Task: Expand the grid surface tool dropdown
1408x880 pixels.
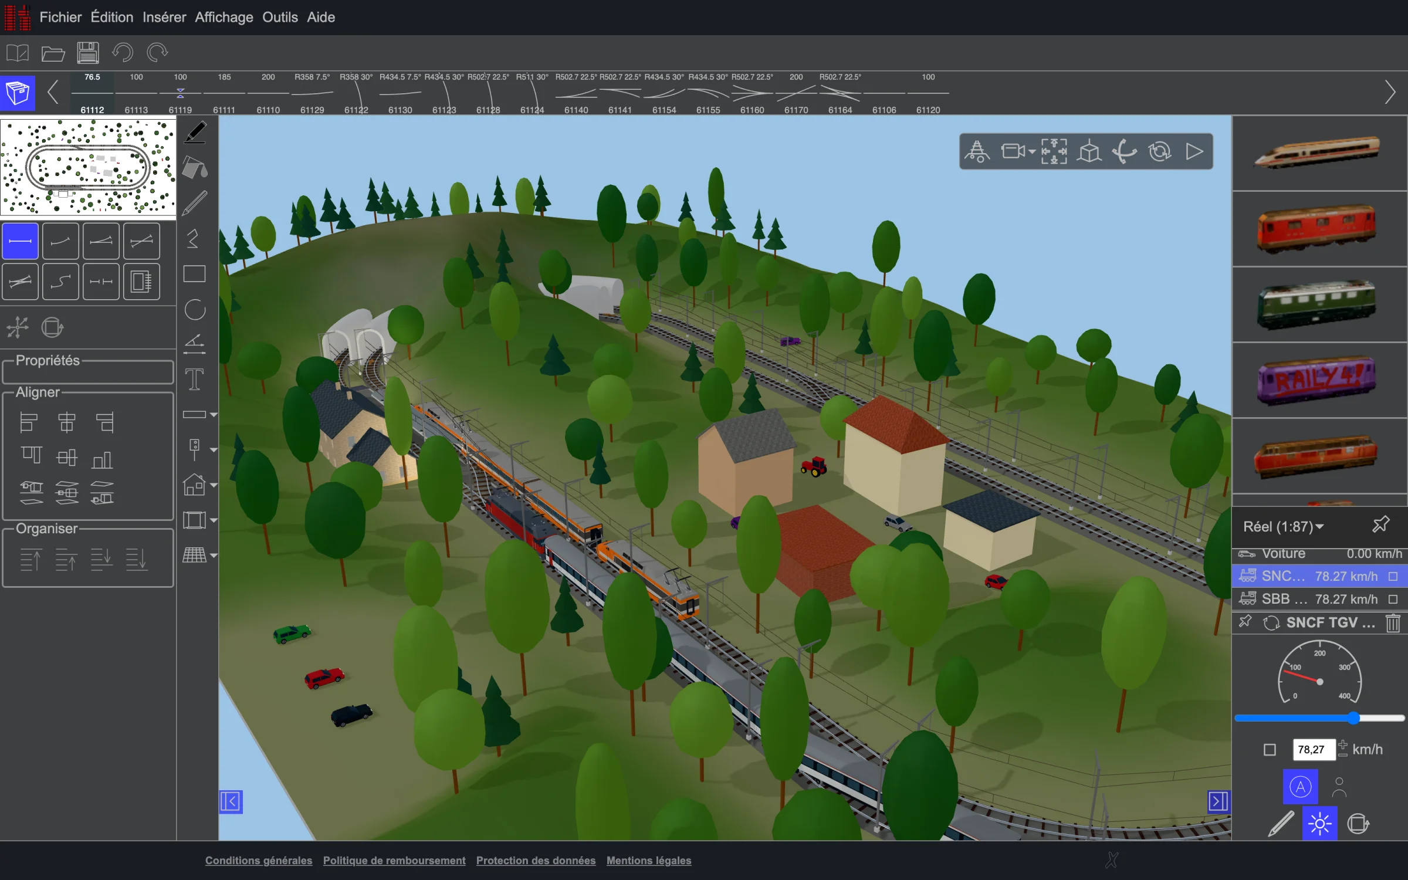Action: (214, 555)
